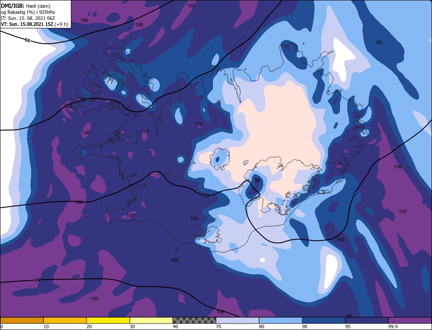This screenshot has height=330, width=432.
Task: Click the orange 10–20 legend swatch
Action: coord(65,320)
